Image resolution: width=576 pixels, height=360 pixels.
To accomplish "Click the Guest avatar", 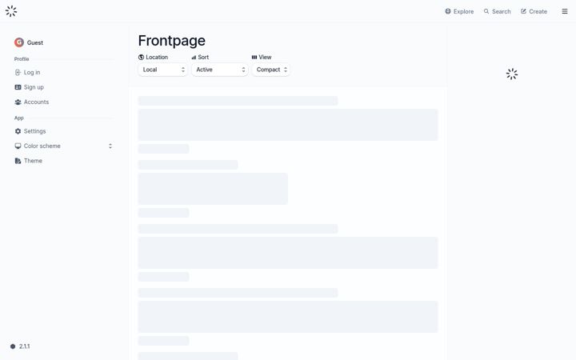I will coord(19,42).
